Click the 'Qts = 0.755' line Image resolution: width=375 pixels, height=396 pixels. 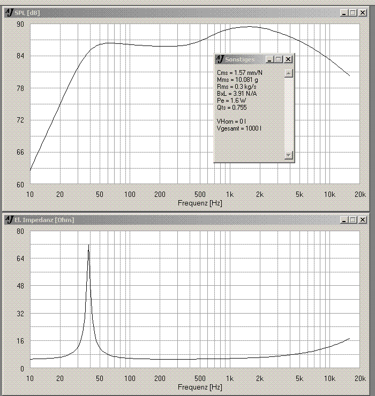coord(231,108)
